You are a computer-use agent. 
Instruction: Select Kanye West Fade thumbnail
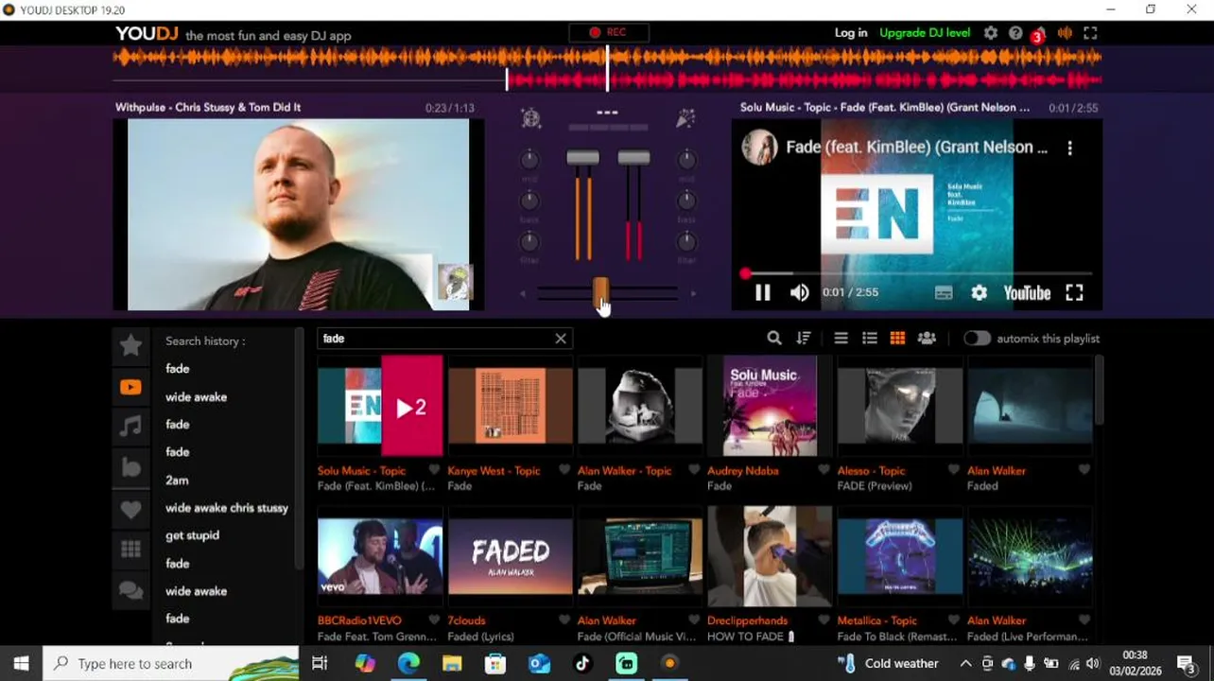coord(511,407)
